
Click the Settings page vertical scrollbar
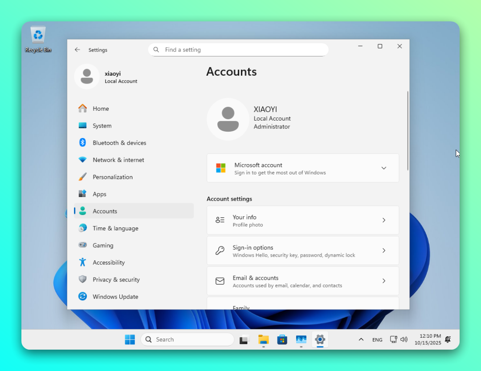point(408,131)
